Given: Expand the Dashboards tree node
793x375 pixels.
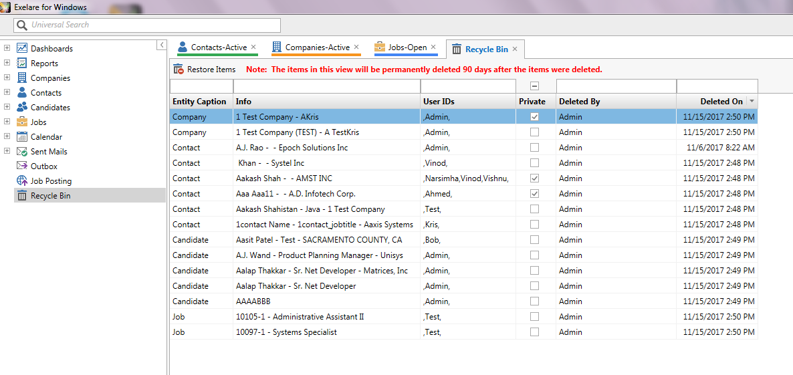Looking at the screenshot, I should (x=7, y=48).
